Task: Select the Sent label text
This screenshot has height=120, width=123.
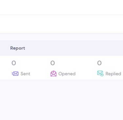Action: tap(25, 74)
